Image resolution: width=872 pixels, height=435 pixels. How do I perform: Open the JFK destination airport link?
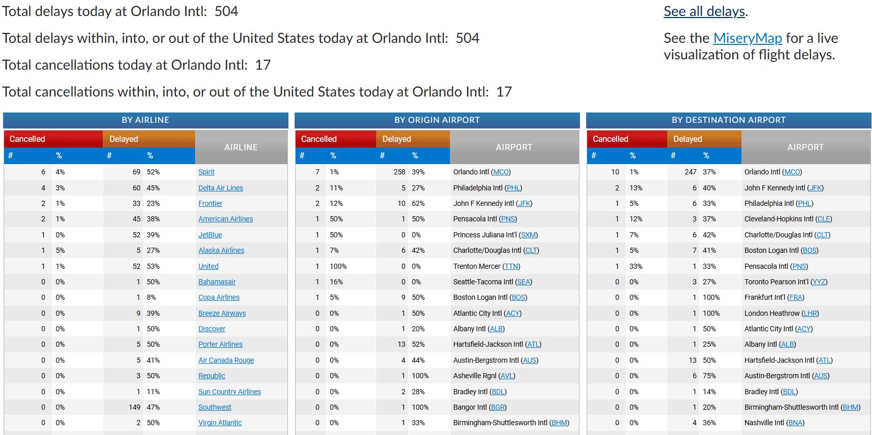(x=815, y=188)
